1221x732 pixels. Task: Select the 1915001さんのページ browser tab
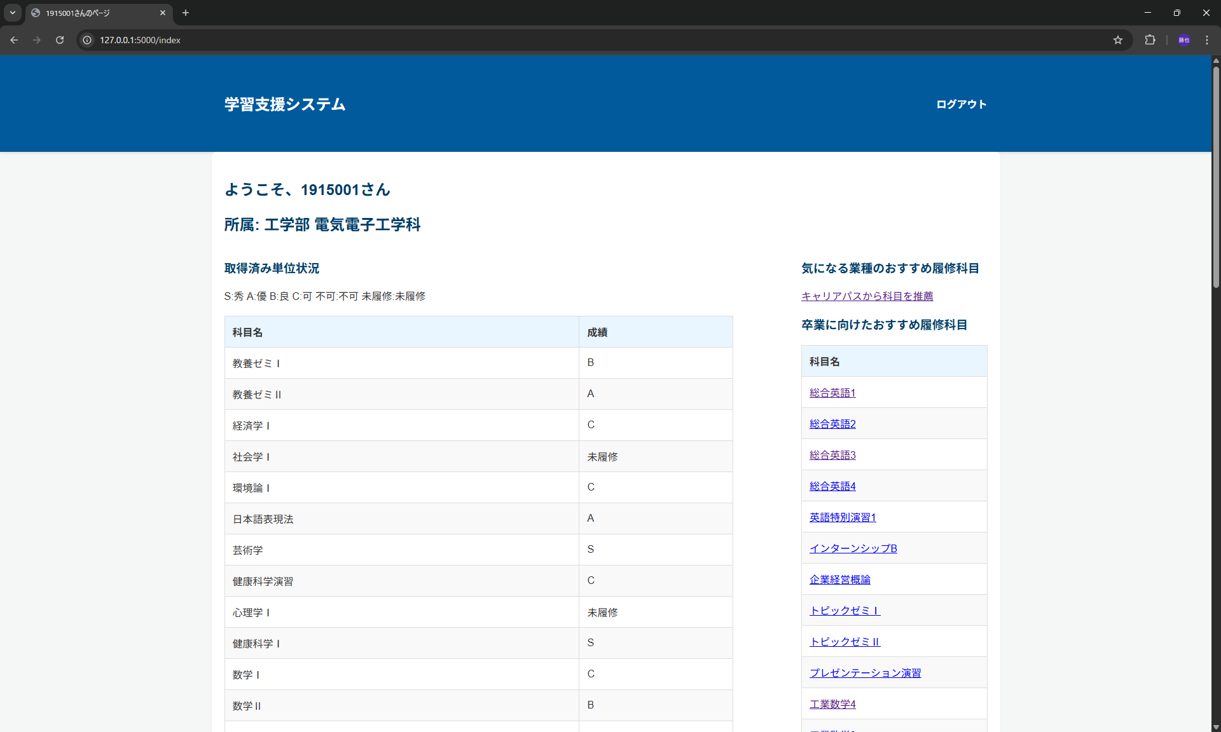click(89, 13)
